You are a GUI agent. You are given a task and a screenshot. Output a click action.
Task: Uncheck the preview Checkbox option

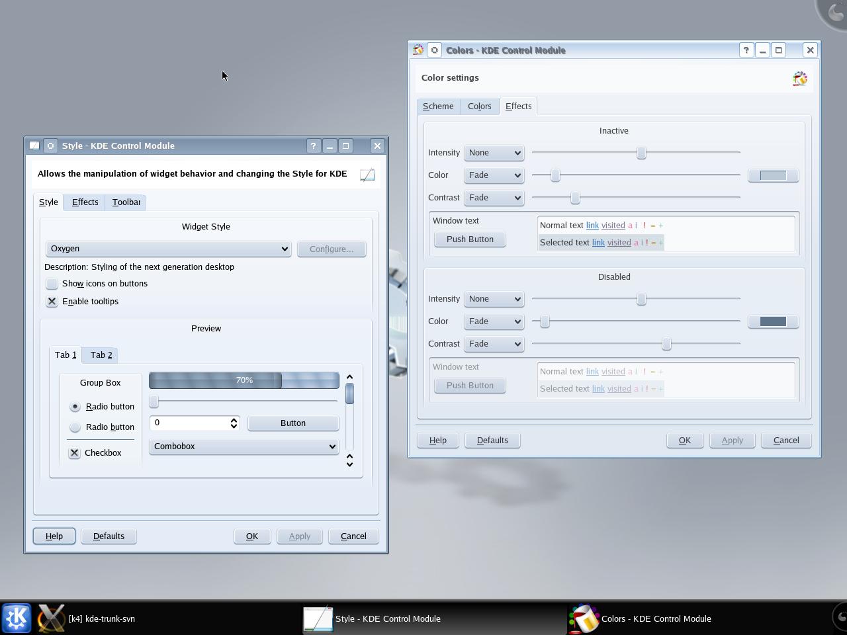74,453
